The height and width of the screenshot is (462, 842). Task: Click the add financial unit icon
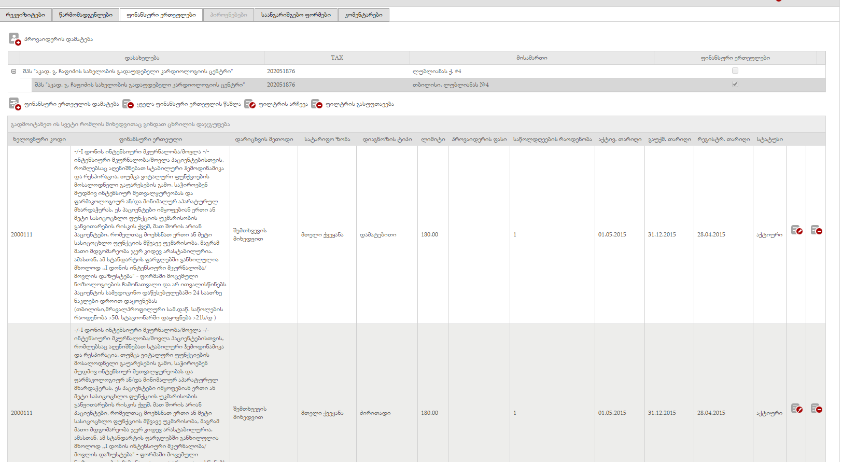(x=15, y=104)
